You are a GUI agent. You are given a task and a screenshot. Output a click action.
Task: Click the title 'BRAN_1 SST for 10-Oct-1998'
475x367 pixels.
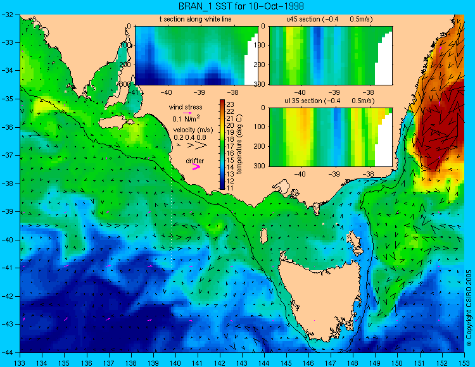click(241, 6)
